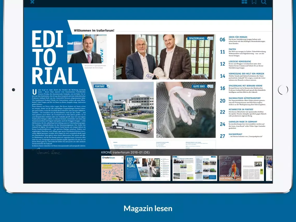Open search with the magnifier icon

(264, 2)
